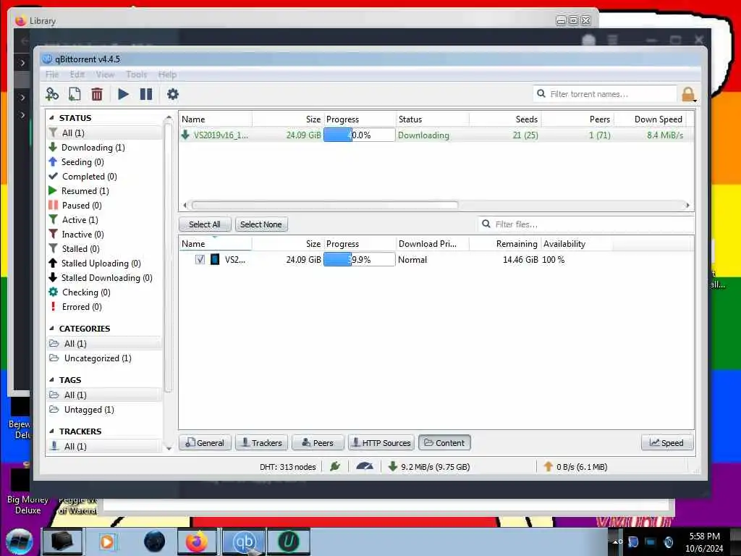Click the magnifier icon in torrent filter
Viewport: 741px width, 556px height.
(541, 93)
